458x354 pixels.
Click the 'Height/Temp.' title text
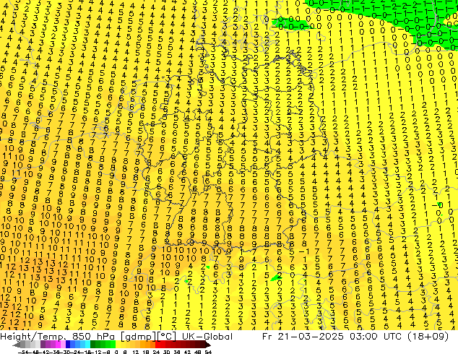pos(33,337)
